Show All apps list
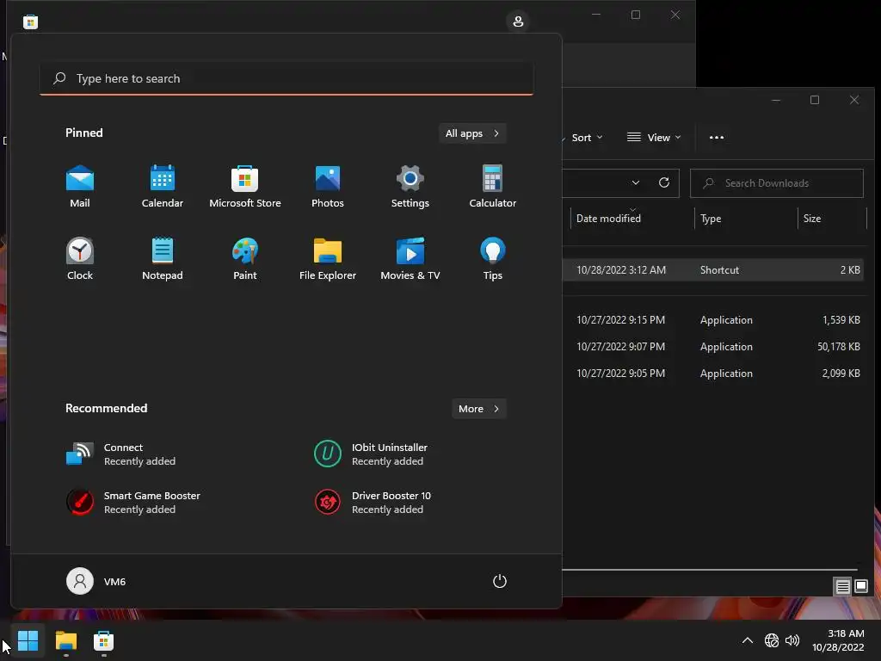This screenshot has height=661, width=881. point(472,133)
